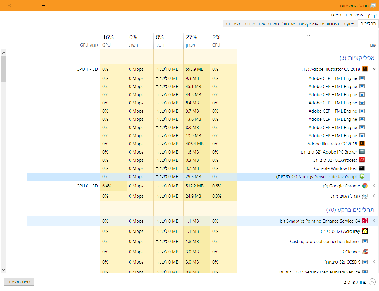Click the vertical scrollbar thumb
Screen dimensions: 379x291
[4, 69]
